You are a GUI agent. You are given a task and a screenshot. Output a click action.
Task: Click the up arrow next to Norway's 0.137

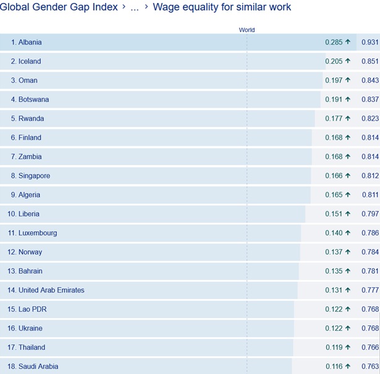[348, 252]
